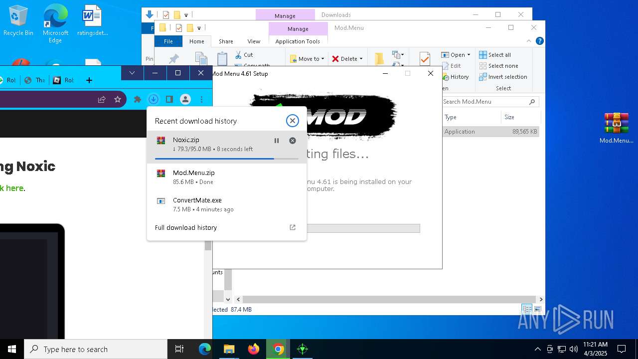Open Chrome profile avatar
This screenshot has width=638, height=359.
pos(185,99)
